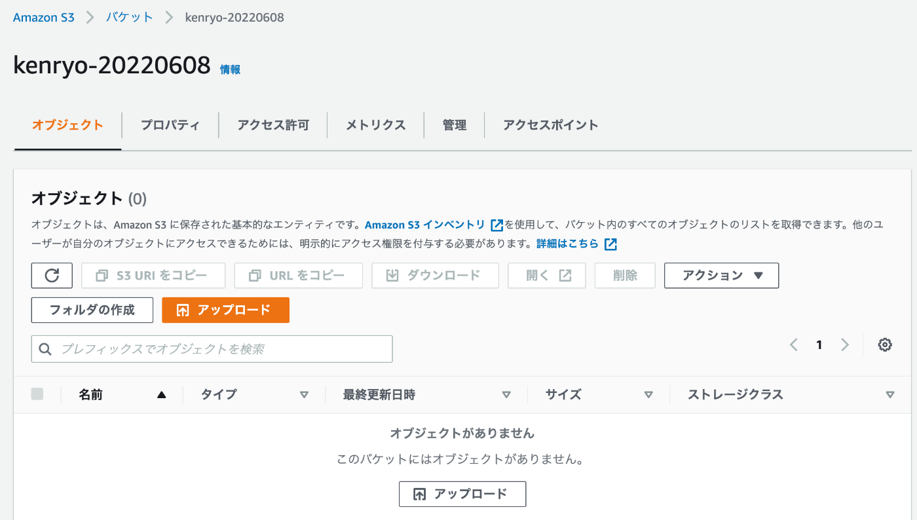
Task: Click 情報 link next to bucket name
Action: pyautogui.click(x=230, y=69)
